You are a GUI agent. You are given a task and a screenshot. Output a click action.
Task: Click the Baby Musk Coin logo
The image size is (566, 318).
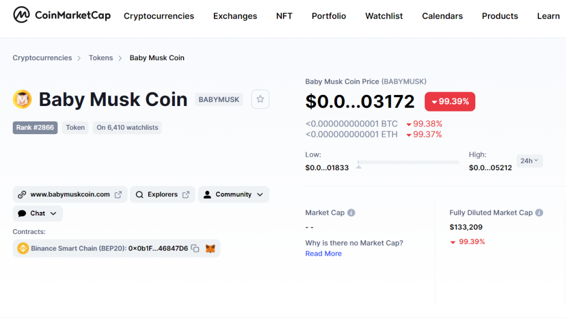tap(22, 99)
